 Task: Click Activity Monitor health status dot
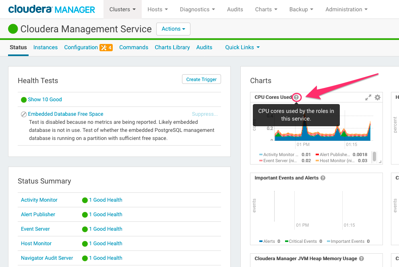tap(85, 200)
